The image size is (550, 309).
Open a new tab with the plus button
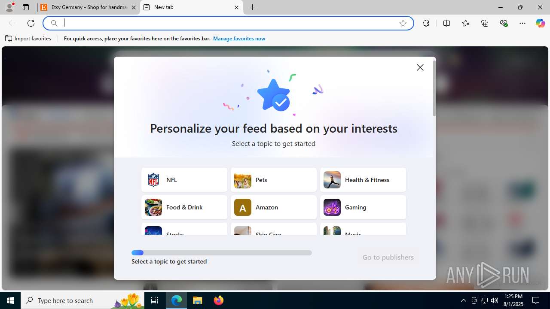click(x=253, y=7)
